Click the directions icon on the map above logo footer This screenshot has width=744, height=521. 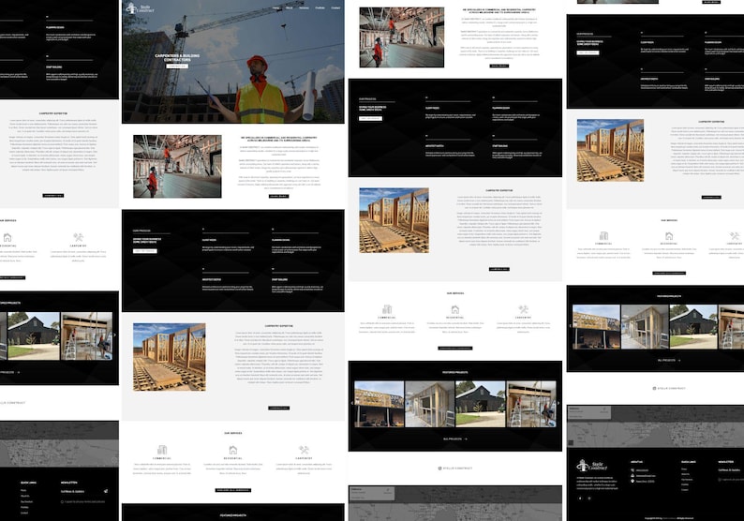coord(604,409)
